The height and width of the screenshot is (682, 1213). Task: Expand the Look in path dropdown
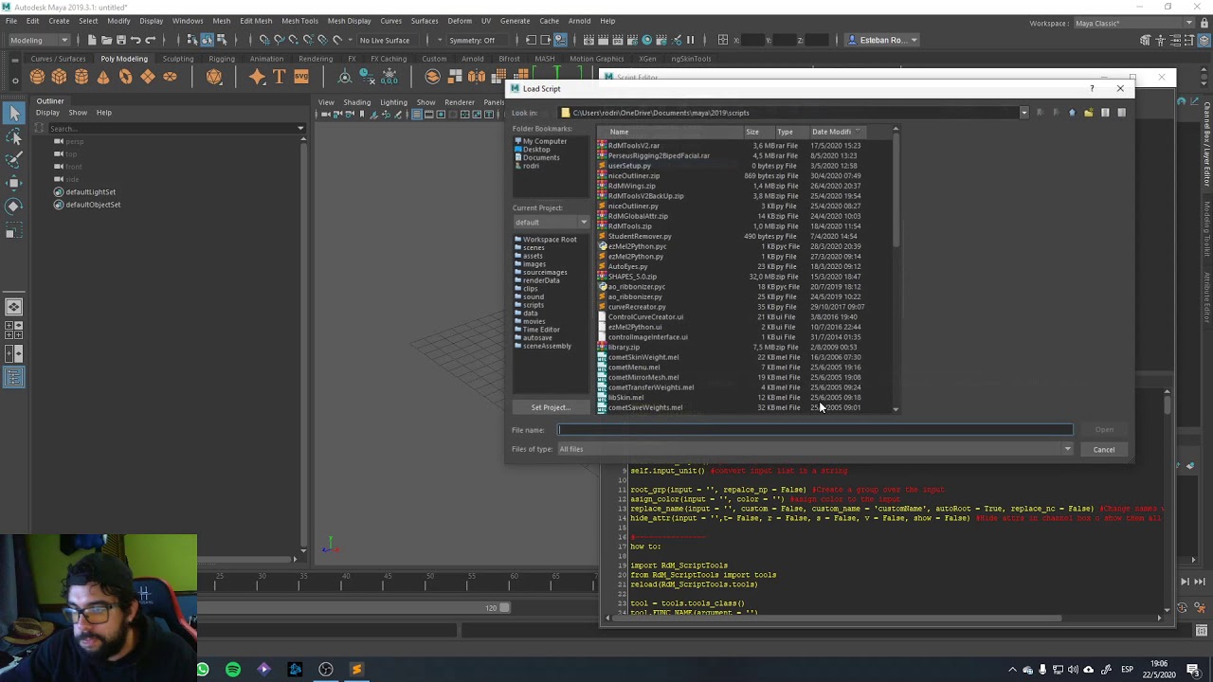(x=1023, y=113)
